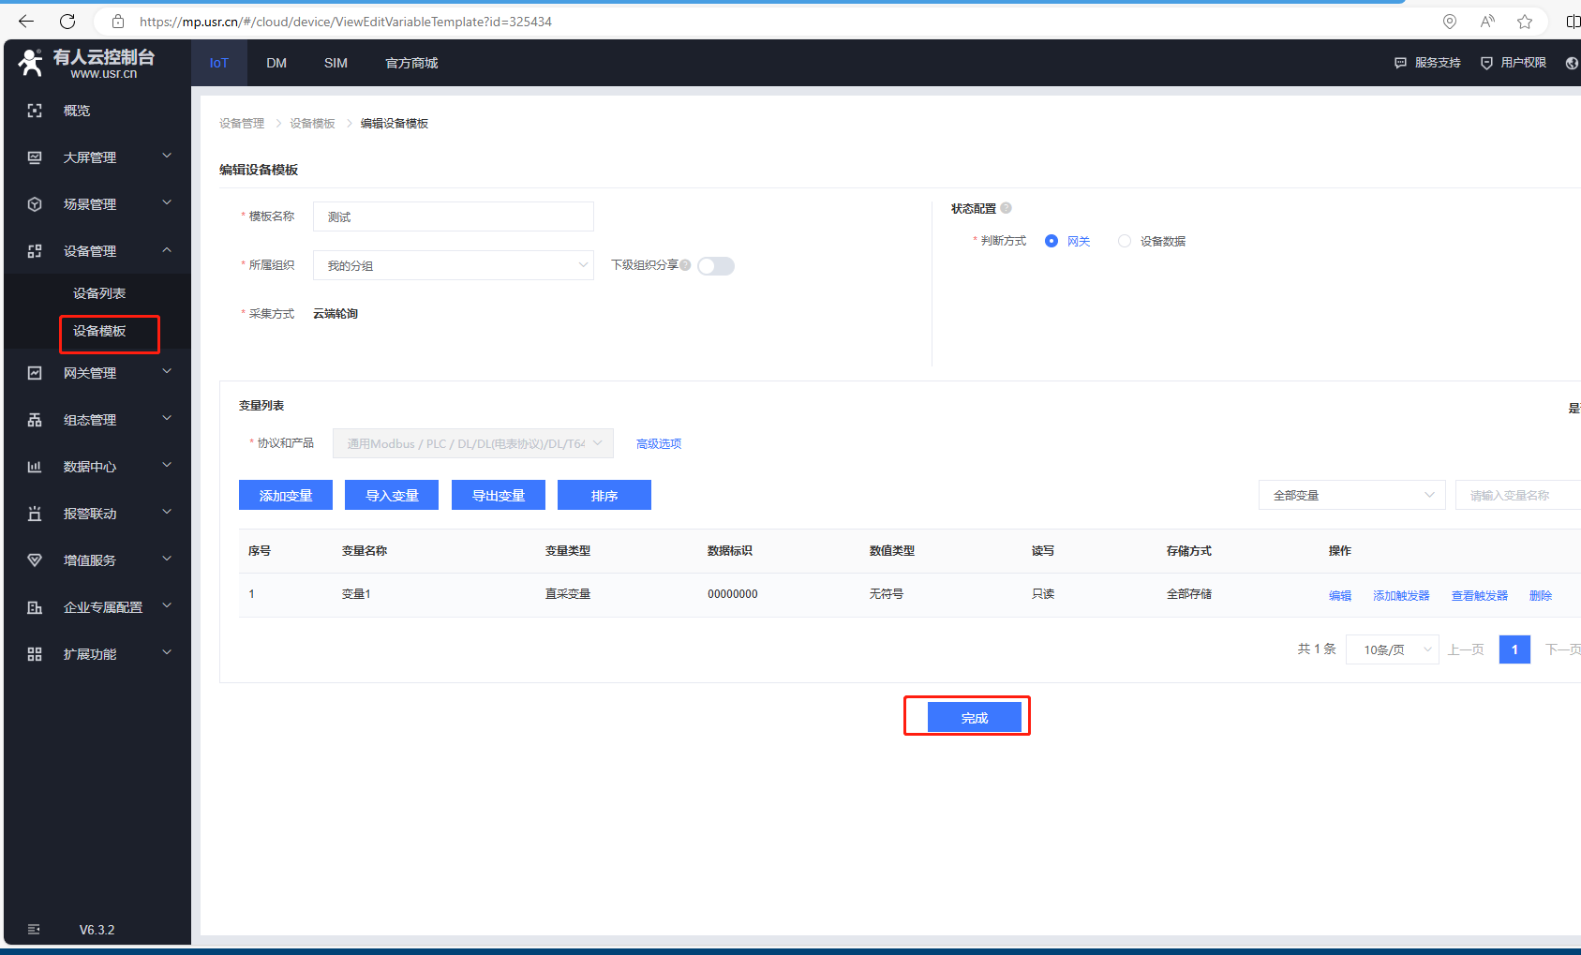This screenshot has height=955, width=1581.
Task: Click the help icon next to 状态配置
Action: click(x=1007, y=208)
